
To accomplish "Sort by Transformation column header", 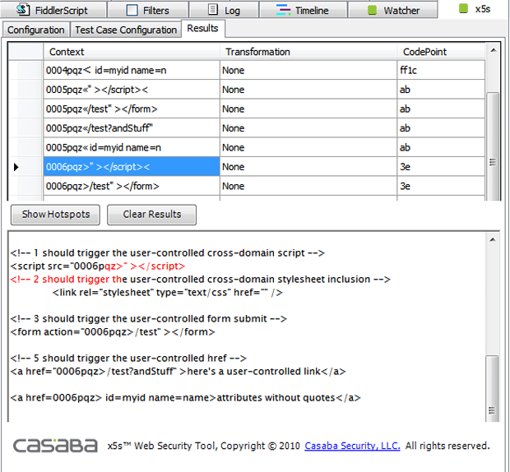I will pos(309,52).
